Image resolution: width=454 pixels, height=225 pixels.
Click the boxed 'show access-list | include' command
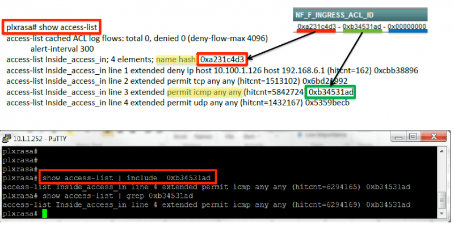click(127, 177)
